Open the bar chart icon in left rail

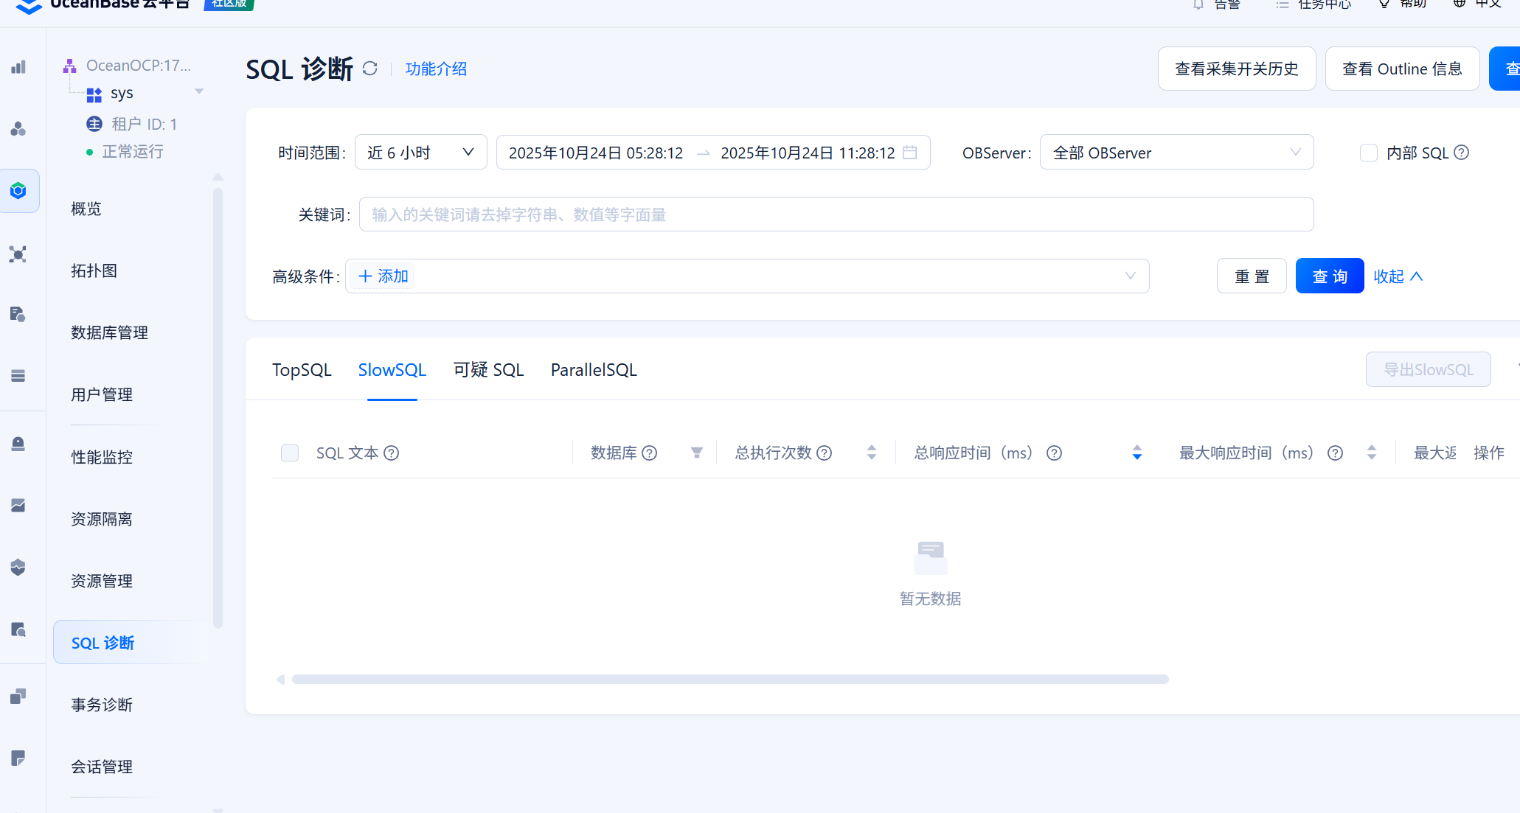pyautogui.click(x=18, y=67)
